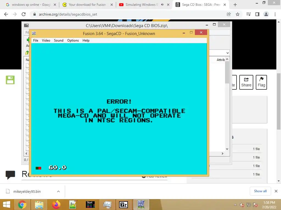Click 7-Zip horizontal scrollbar left arrow
This screenshot has height=210, width=281.
tap(26, 154)
